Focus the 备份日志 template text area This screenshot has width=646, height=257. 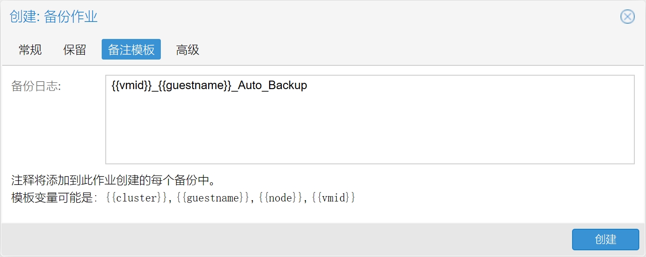click(x=370, y=120)
